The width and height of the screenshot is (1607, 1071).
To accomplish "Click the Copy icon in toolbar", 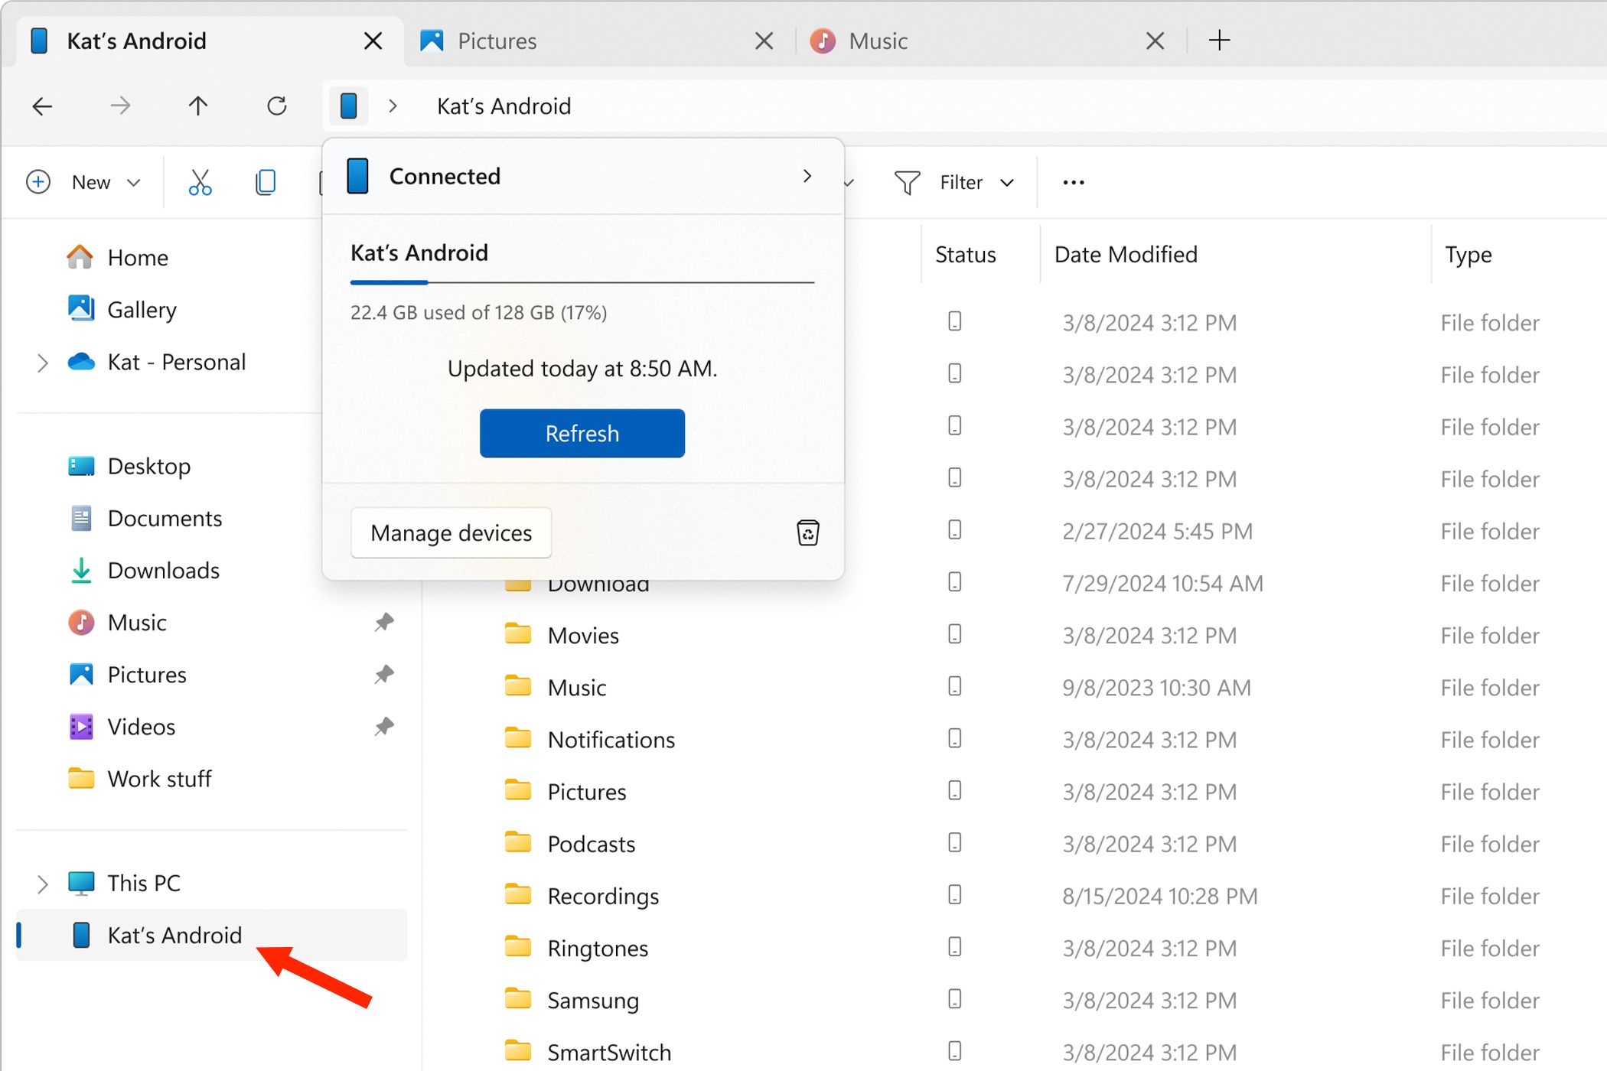I will click(x=265, y=182).
